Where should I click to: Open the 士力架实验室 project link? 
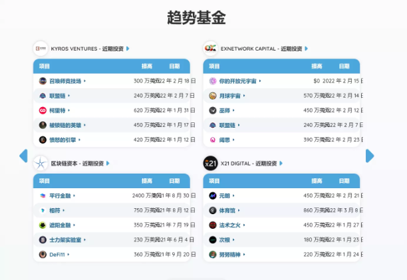(65, 240)
